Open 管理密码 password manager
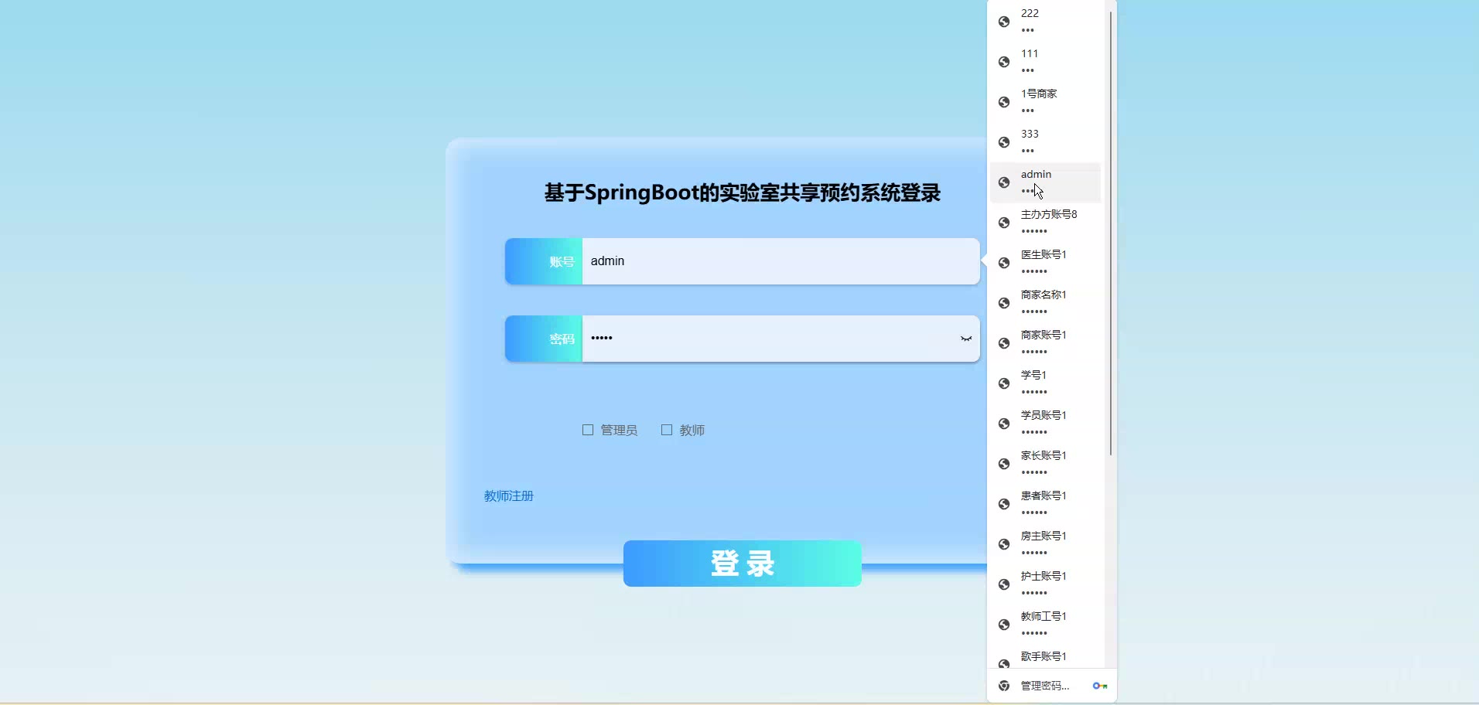 point(1052,686)
